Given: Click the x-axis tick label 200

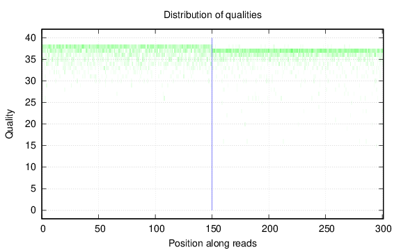Looking at the screenshot, I should (270, 229).
